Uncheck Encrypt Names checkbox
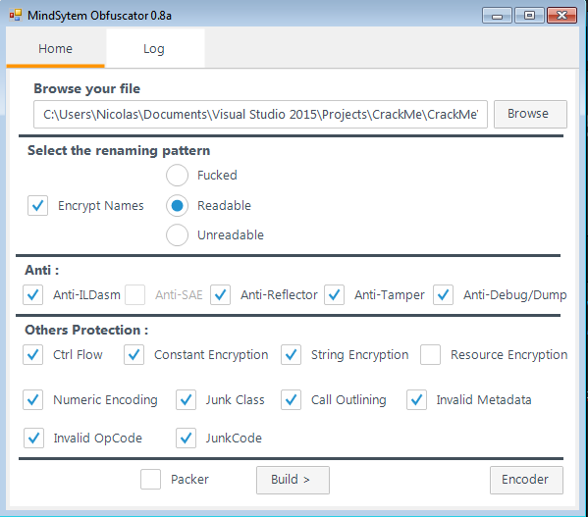Viewport: 588px width, 517px height. (x=37, y=206)
